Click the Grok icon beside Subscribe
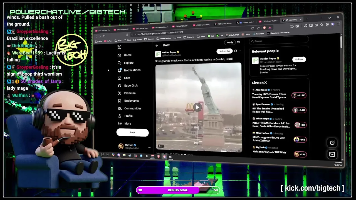The image size is (356, 200). [x=236, y=51]
